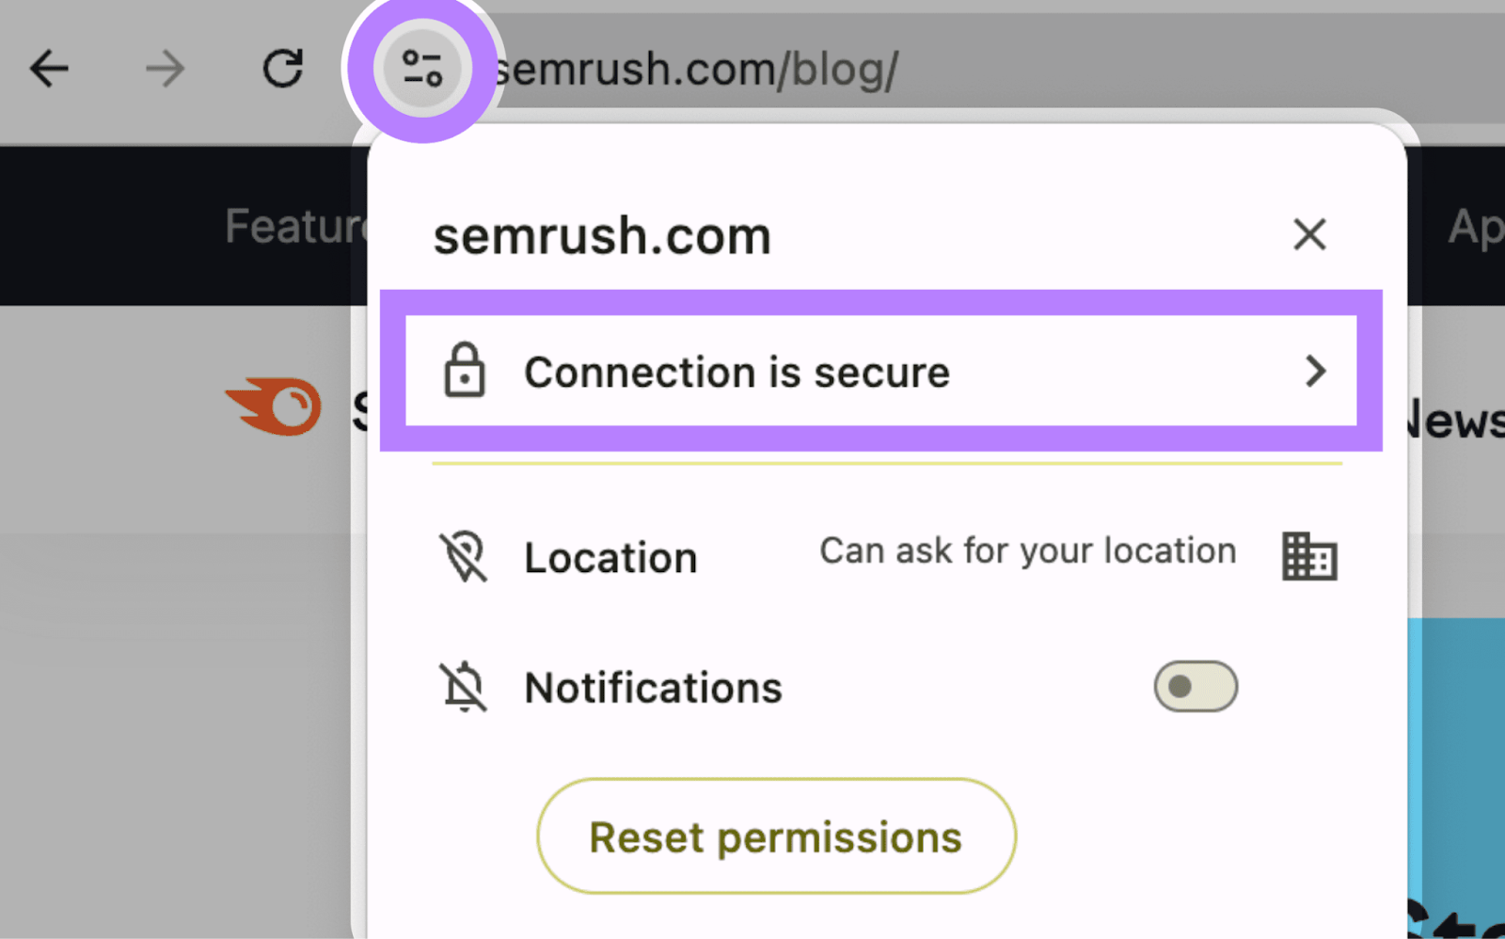The width and height of the screenshot is (1505, 939).
Task: Reload the current page
Action: tap(282, 69)
